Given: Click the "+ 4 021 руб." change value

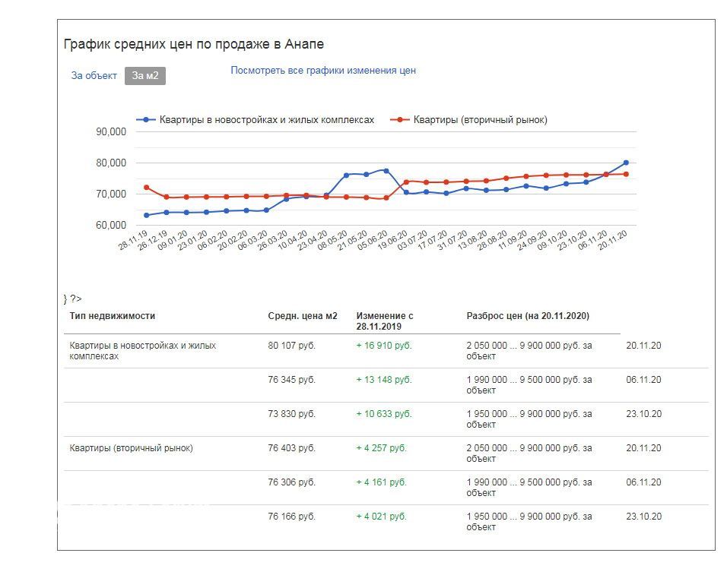Looking at the screenshot, I should click(381, 517).
